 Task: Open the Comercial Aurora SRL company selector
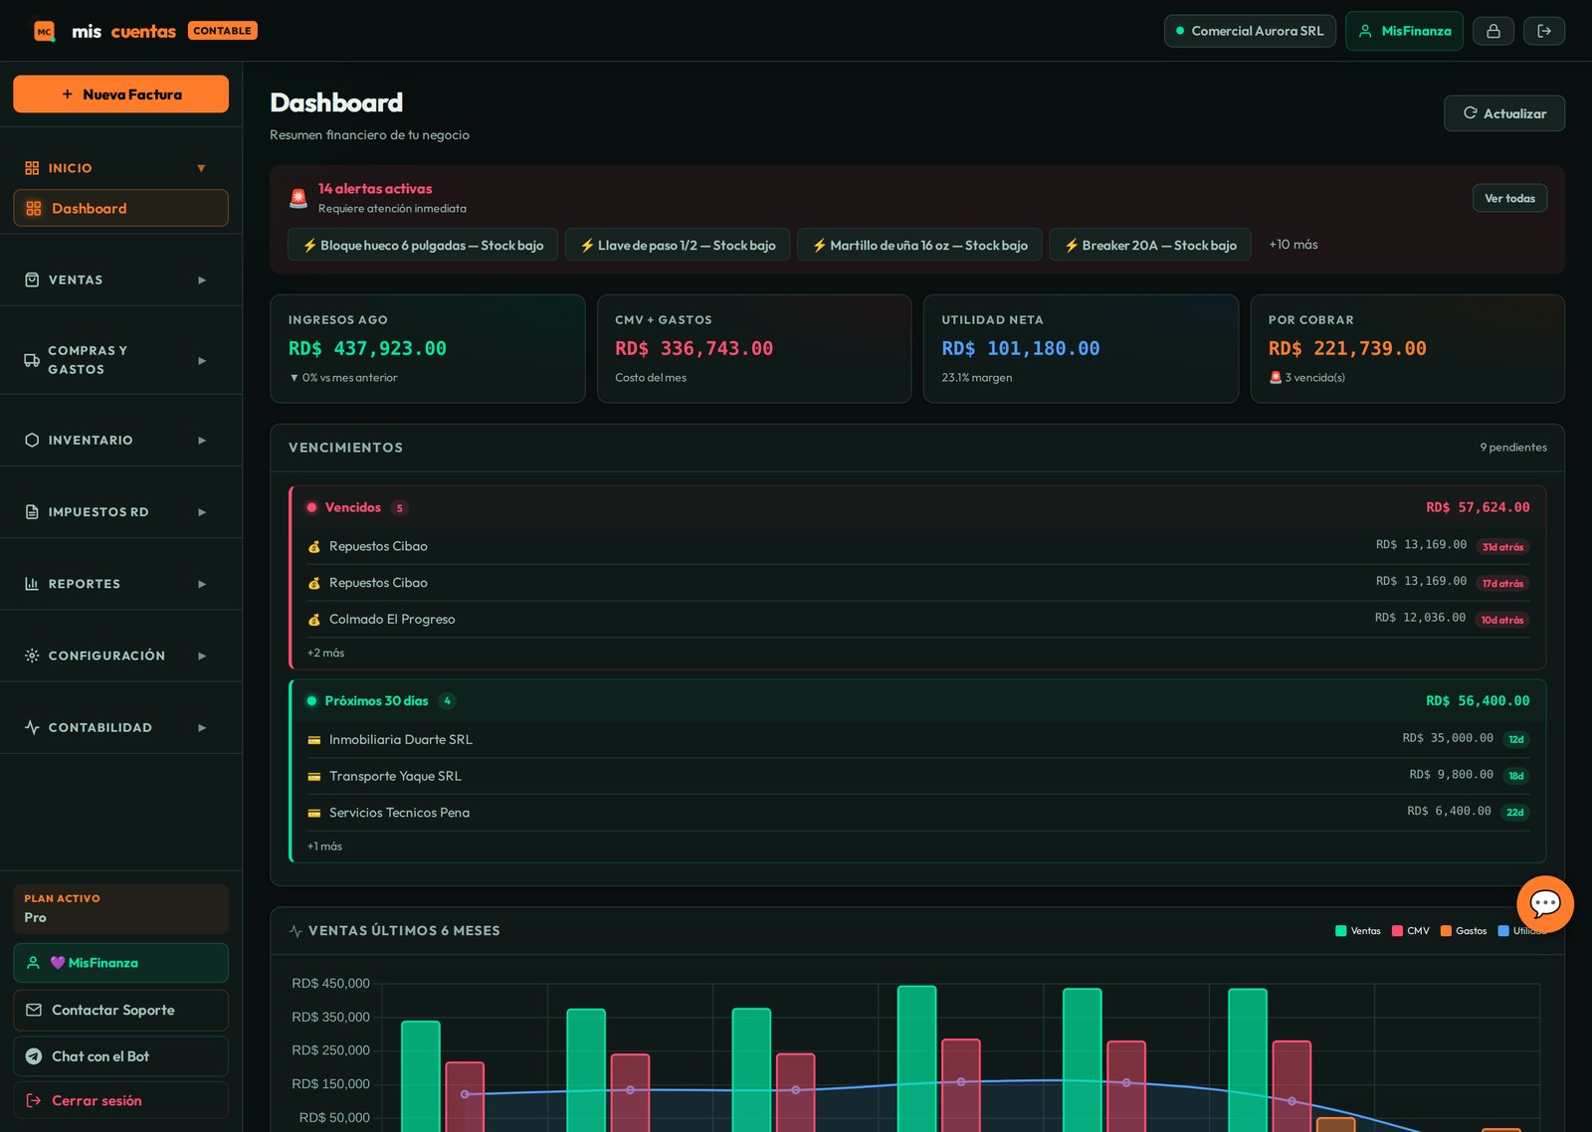[x=1250, y=31]
